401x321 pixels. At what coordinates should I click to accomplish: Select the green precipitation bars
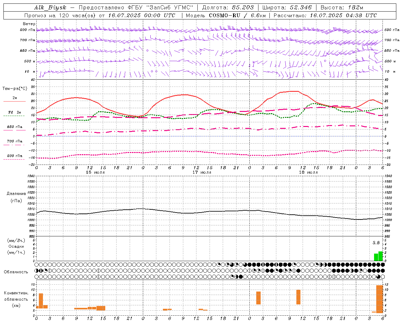point(378,256)
